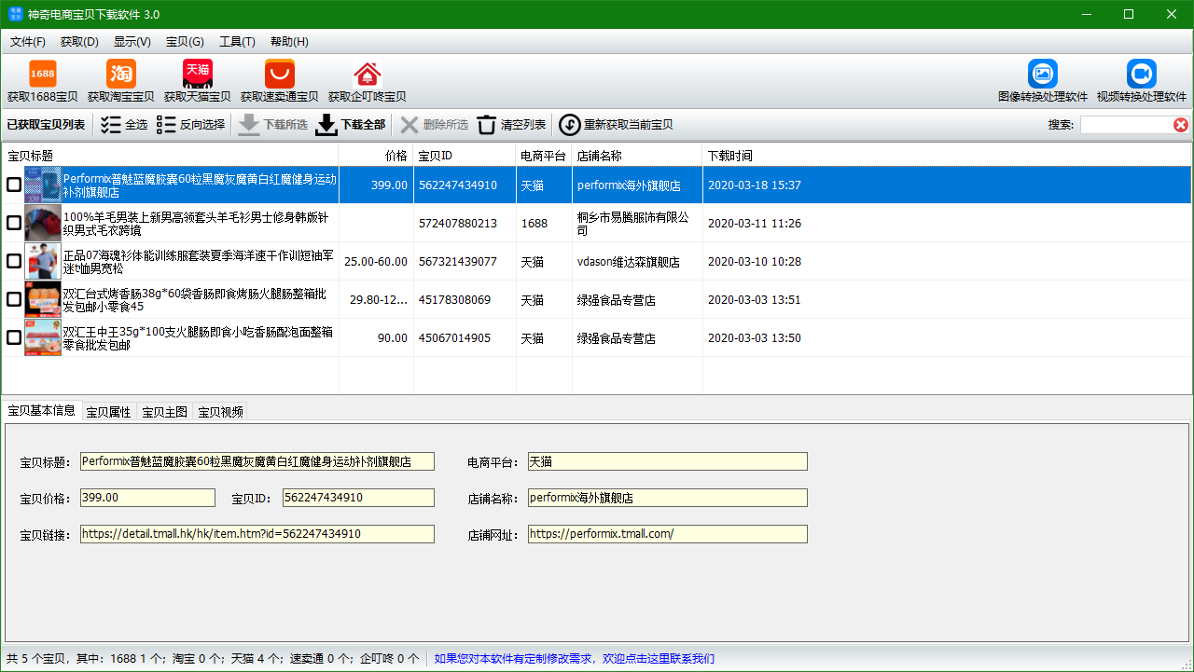
Task: Open the 文件(F) menu
Action: coord(27,42)
